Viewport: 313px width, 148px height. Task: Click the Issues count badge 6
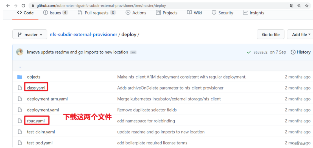(65, 13)
